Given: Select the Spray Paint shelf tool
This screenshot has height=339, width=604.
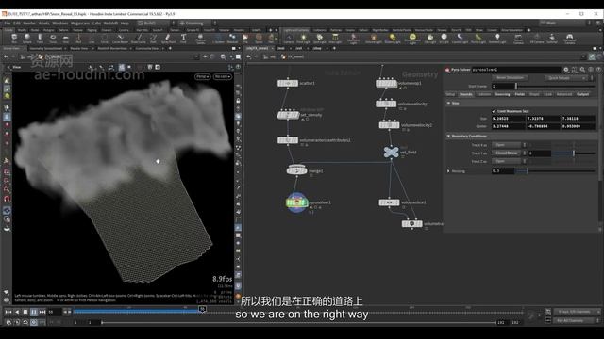Looking at the screenshot, I should point(168,38).
